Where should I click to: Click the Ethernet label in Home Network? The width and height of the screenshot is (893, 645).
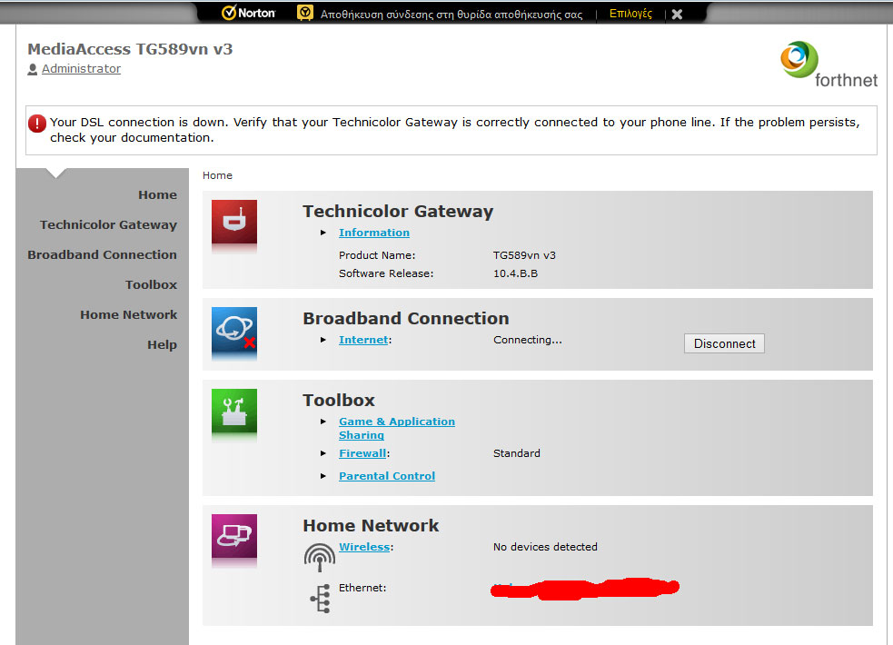click(362, 588)
